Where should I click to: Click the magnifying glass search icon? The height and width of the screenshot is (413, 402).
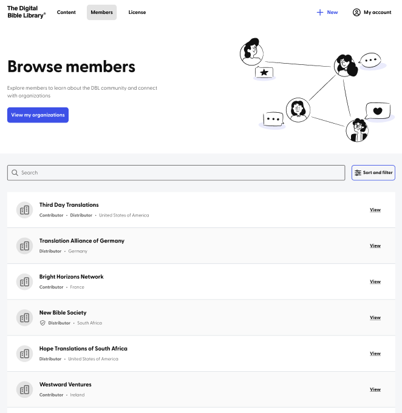(15, 173)
